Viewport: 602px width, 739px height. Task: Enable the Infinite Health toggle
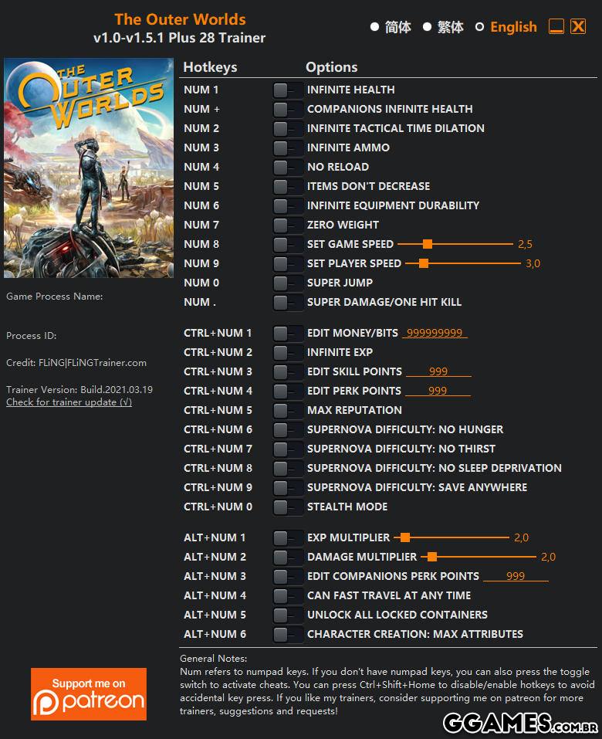[x=288, y=90]
